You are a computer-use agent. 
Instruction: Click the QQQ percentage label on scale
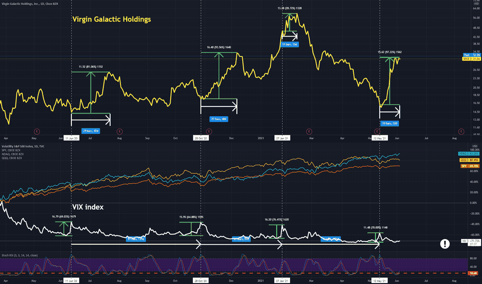pyautogui.click(x=470, y=160)
